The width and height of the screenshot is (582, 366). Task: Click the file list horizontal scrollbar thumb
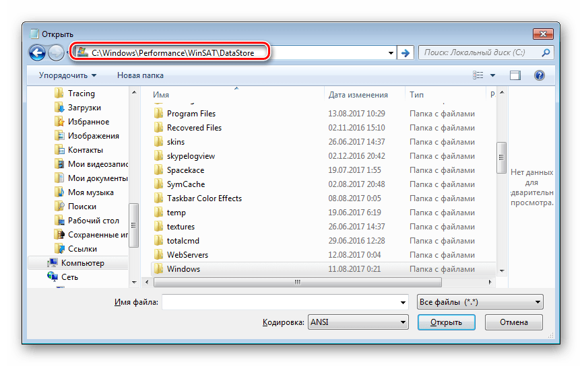coord(298,282)
